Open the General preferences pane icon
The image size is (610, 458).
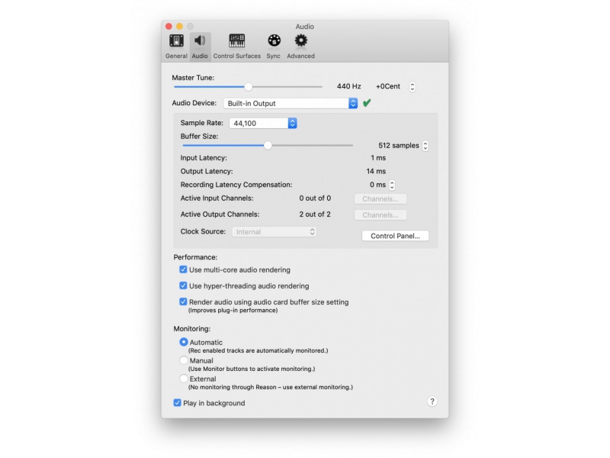(x=176, y=41)
